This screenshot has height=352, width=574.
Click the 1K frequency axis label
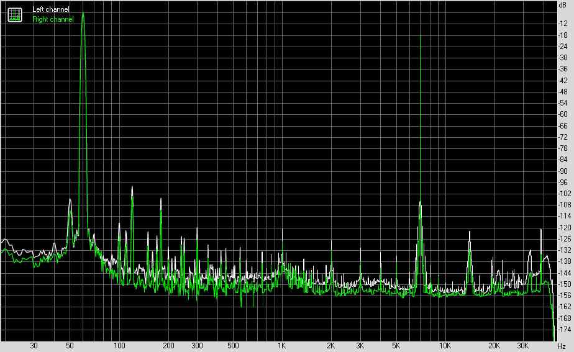(x=282, y=346)
